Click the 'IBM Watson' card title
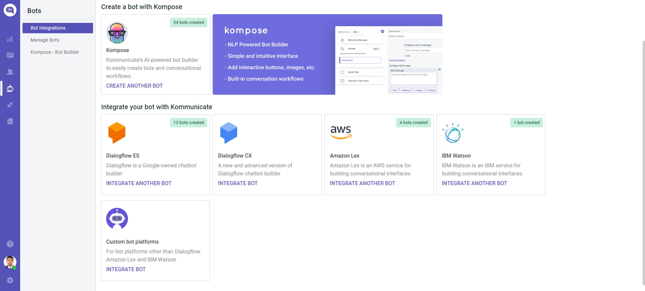 tap(456, 156)
